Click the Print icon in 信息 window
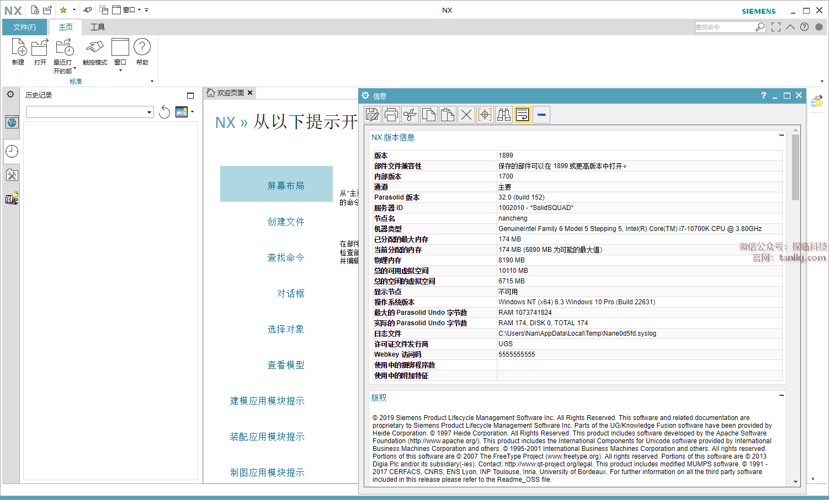The width and height of the screenshot is (829, 500). click(x=391, y=115)
